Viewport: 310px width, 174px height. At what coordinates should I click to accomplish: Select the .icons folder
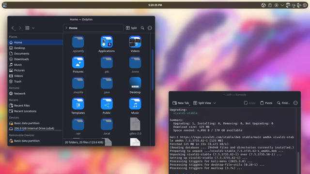135,65
